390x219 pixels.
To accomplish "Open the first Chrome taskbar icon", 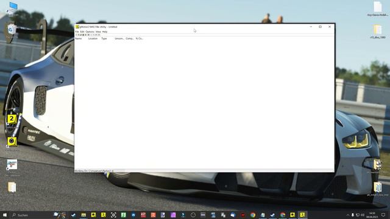I will pos(253,215).
